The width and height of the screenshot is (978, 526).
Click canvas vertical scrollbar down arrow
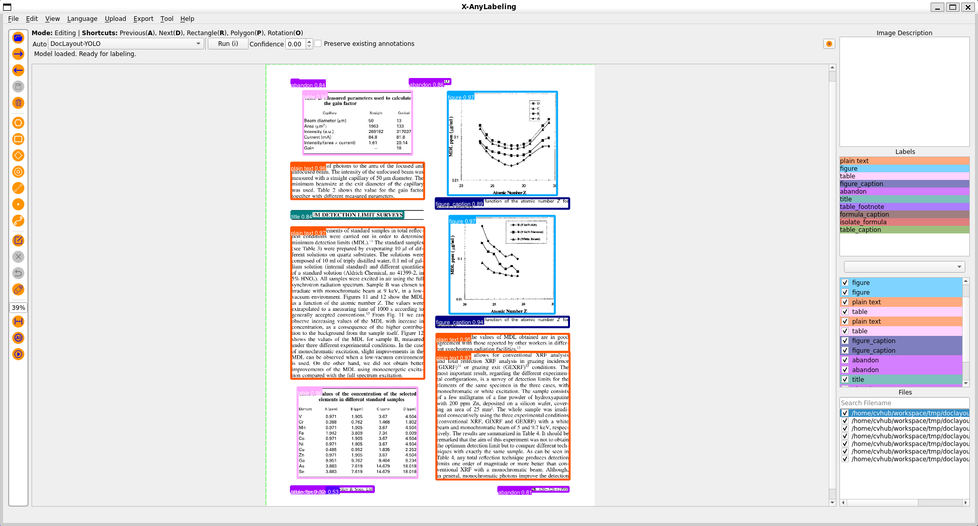coord(832,503)
